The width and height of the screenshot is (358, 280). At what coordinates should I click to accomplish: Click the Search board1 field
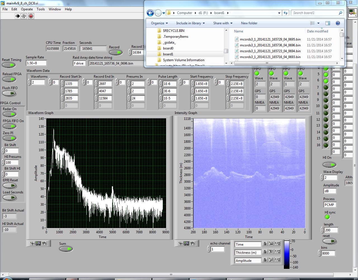314,13
